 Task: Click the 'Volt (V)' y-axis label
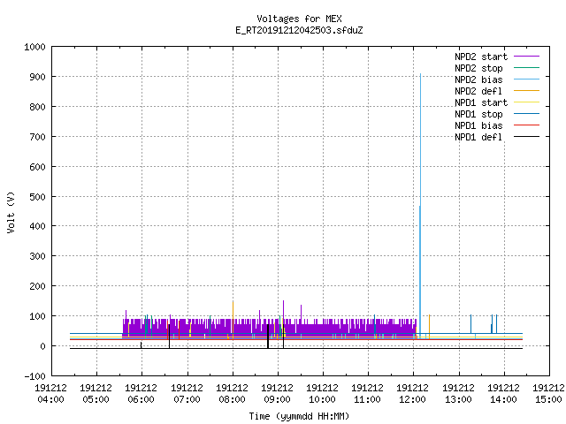11,212
